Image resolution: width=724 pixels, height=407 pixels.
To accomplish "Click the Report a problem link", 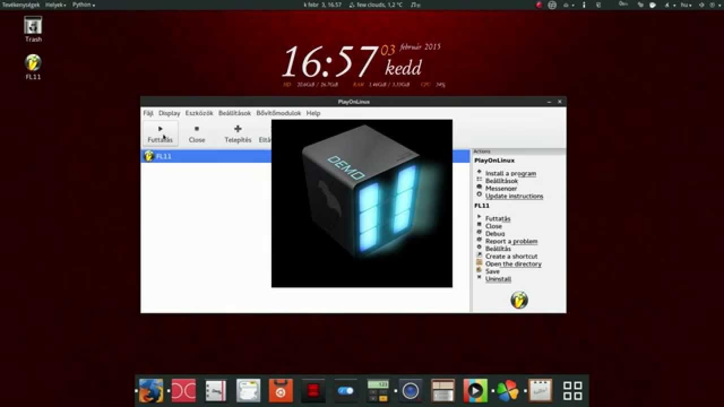I will [x=511, y=241].
